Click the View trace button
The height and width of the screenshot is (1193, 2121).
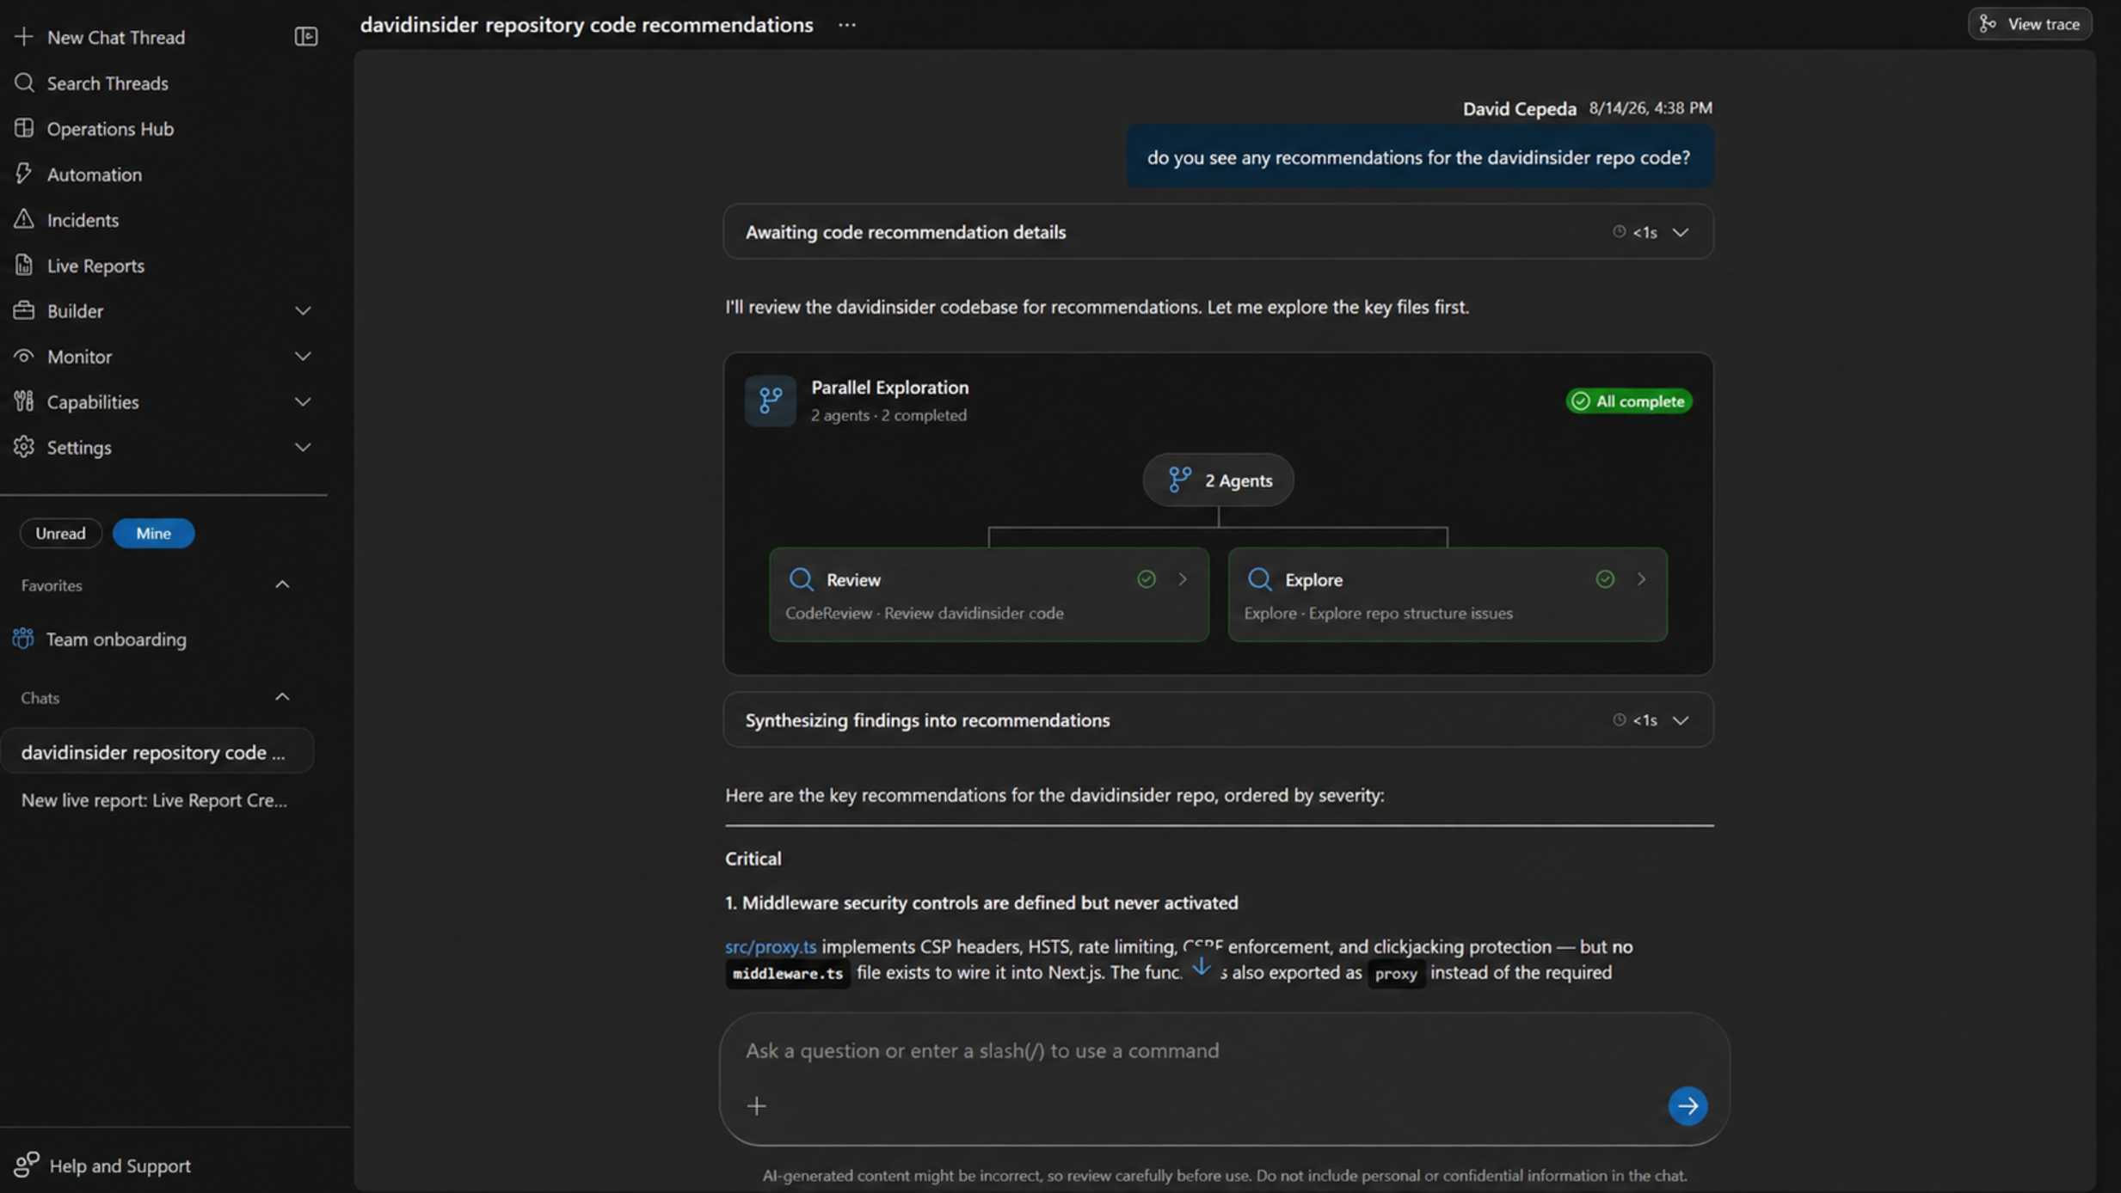point(2030,24)
